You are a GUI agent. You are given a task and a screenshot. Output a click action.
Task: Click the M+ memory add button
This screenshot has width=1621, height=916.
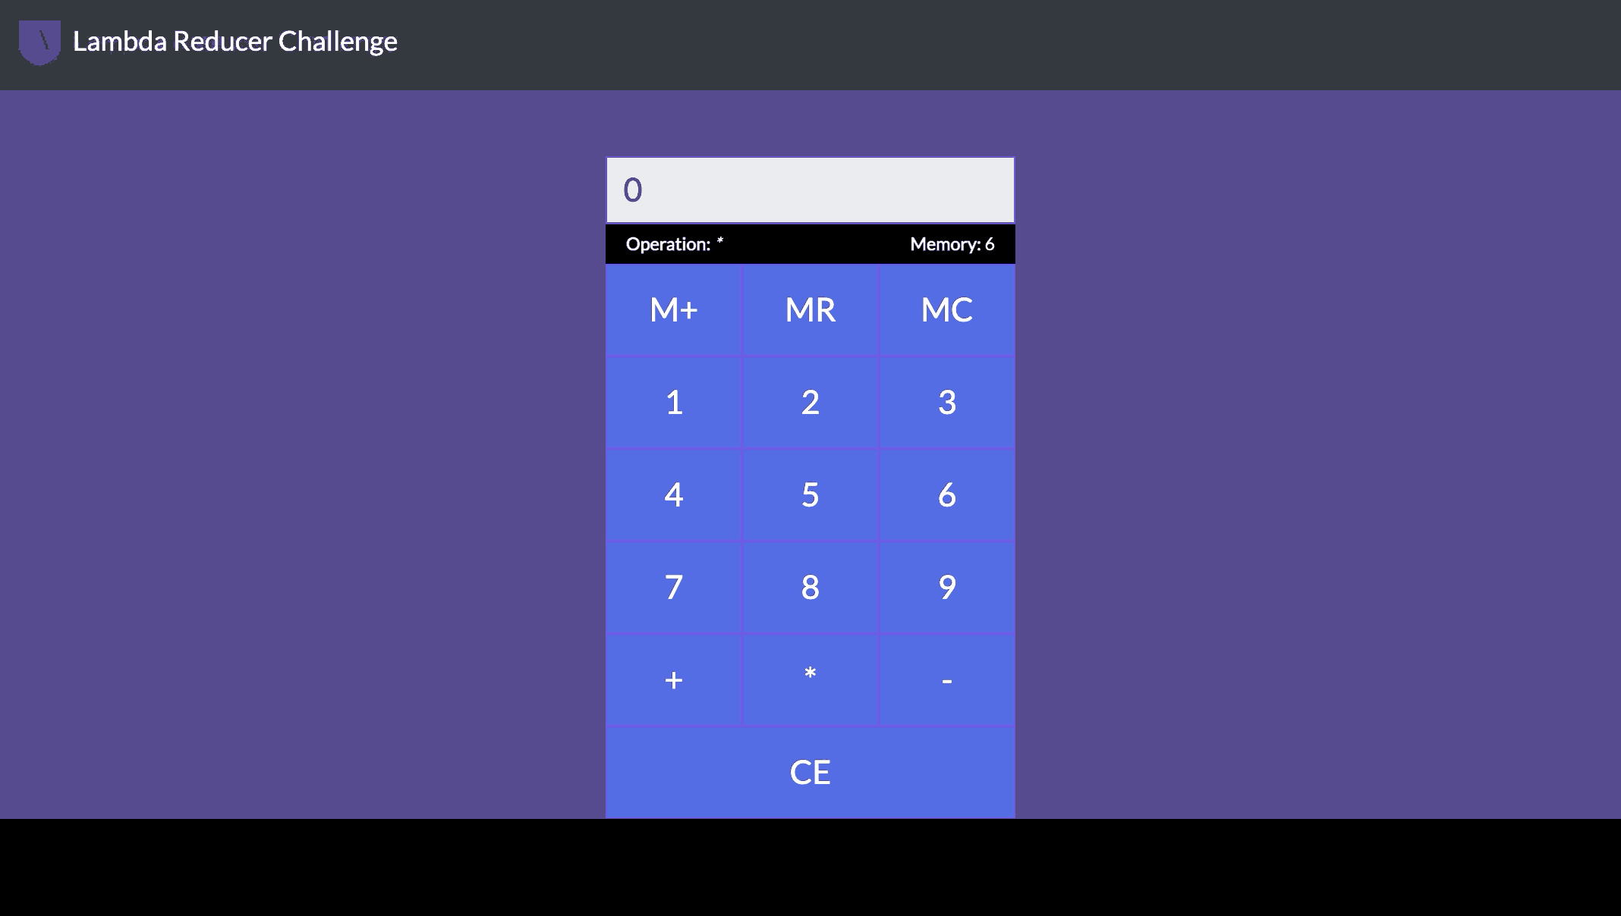672,309
